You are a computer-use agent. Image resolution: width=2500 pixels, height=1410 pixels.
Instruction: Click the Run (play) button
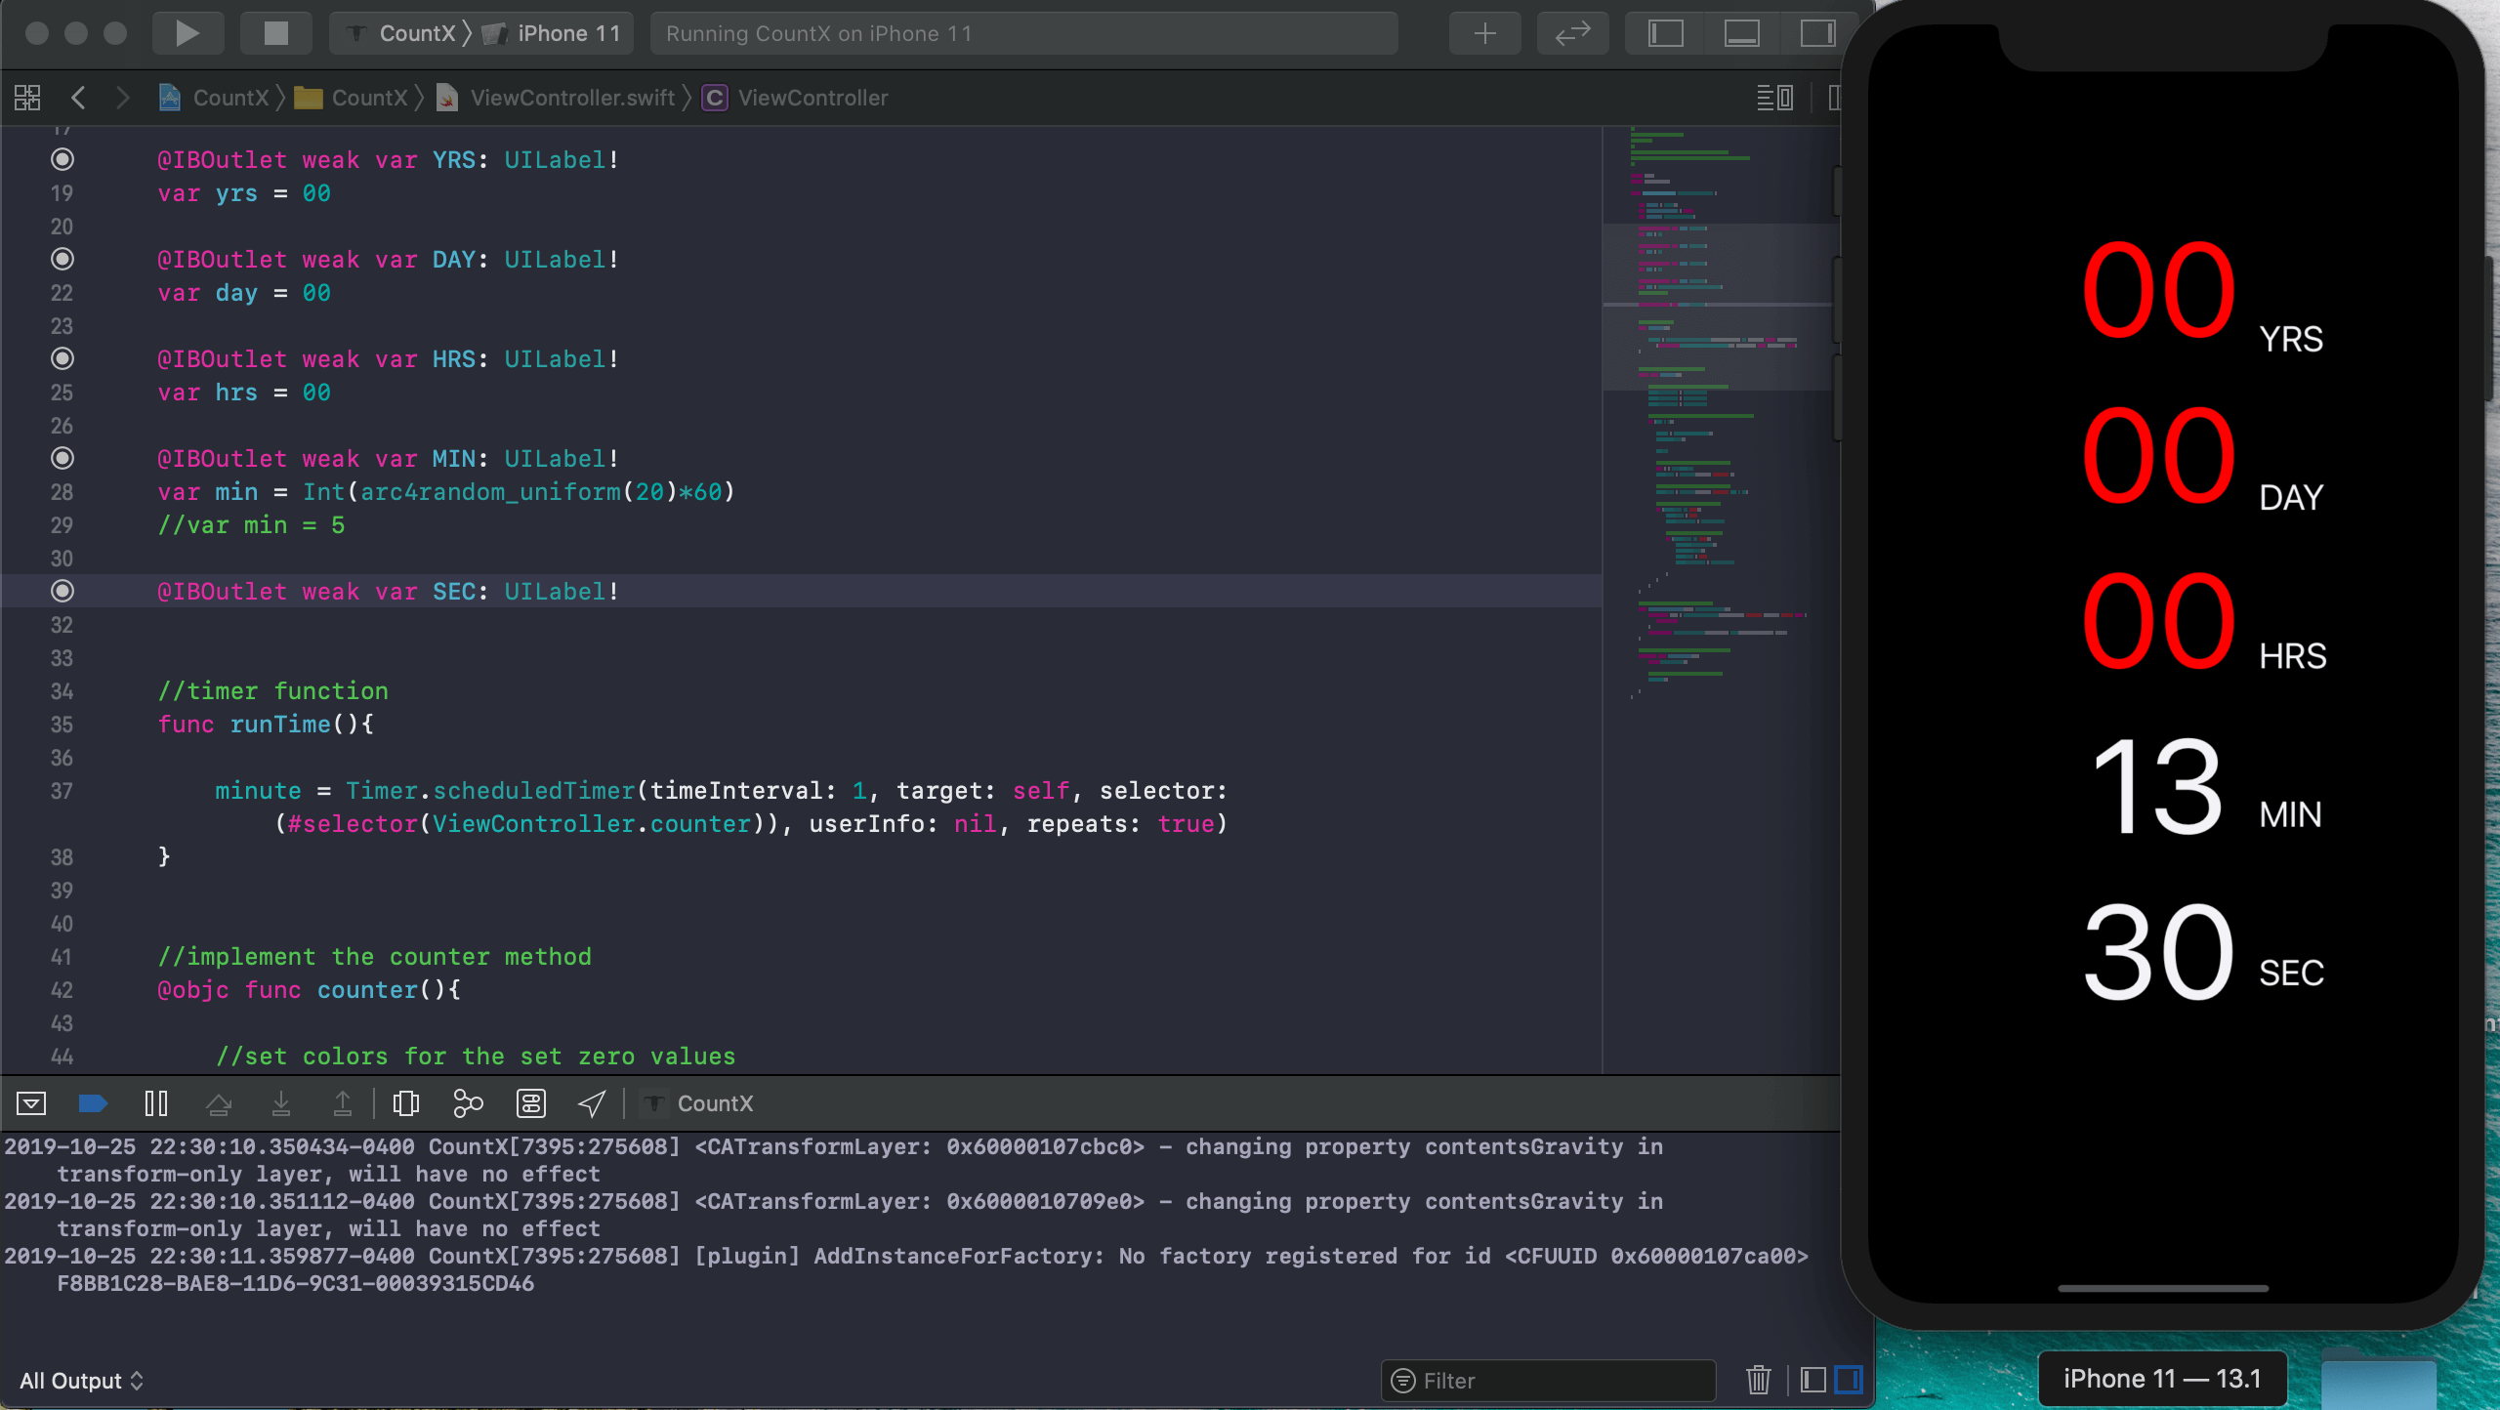[187, 33]
